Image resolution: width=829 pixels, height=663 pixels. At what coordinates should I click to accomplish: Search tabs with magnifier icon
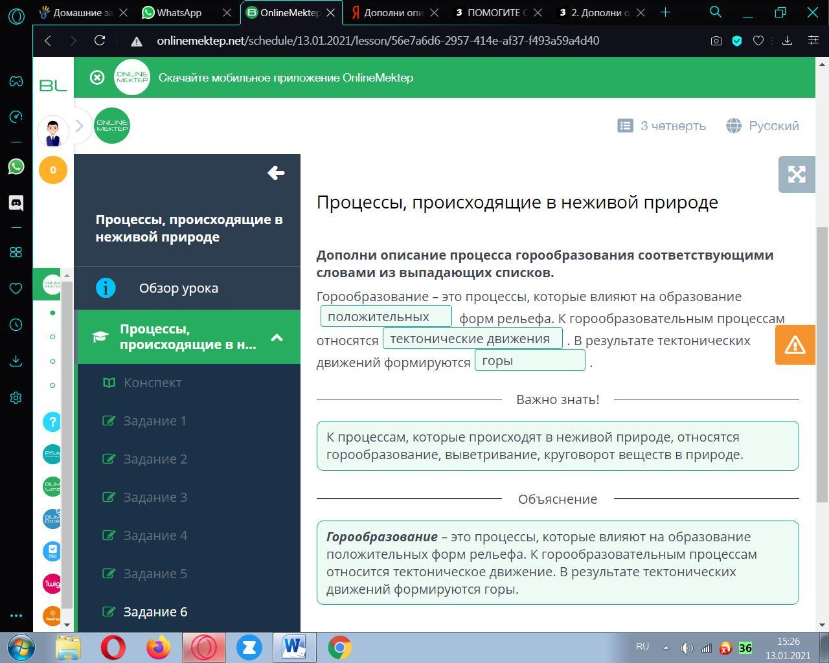click(x=716, y=12)
